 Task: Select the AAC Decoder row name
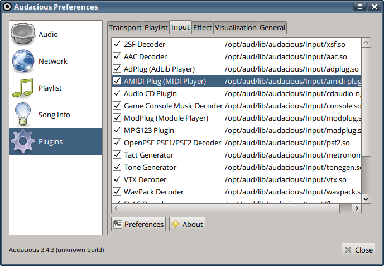click(x=145, y=56)
